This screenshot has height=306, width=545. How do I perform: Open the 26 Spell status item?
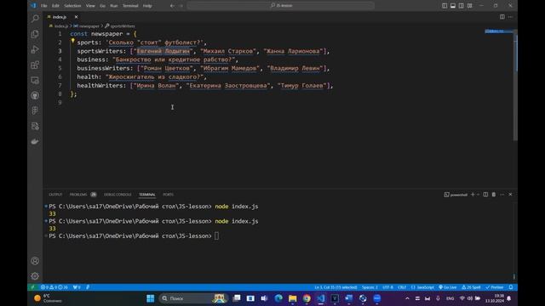click(471, 287)
